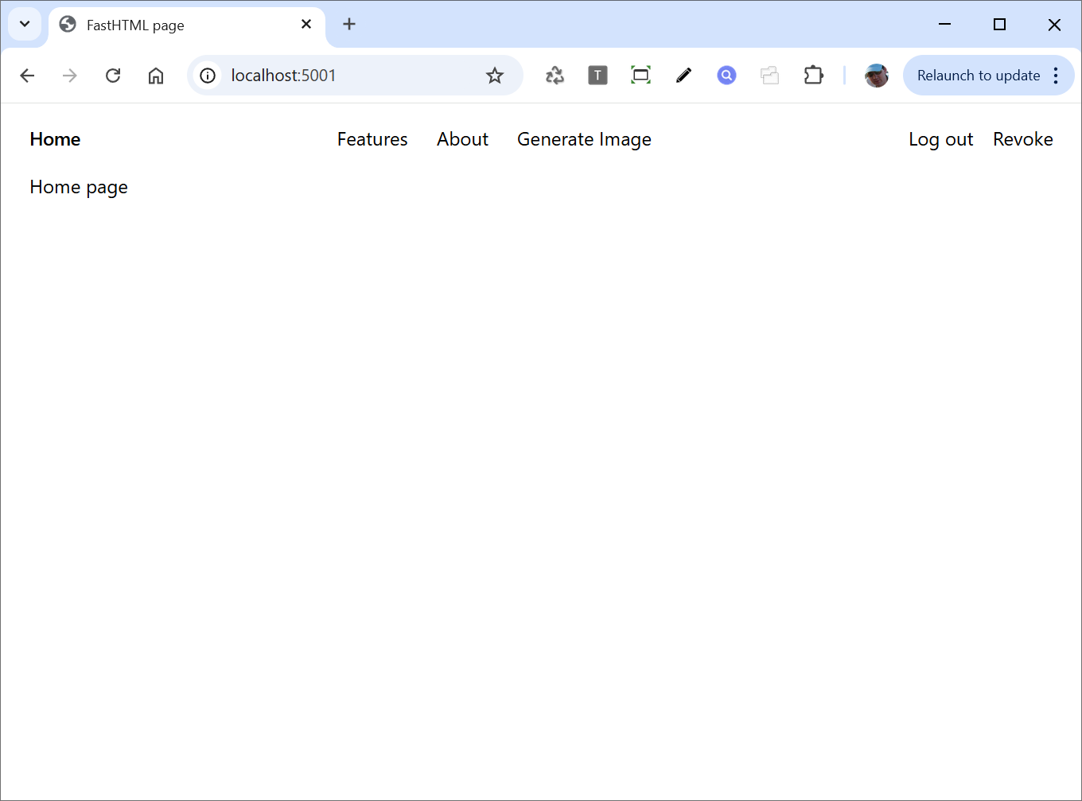Image resolution: width=1082 pixels, height=801 pixels.
Task: Navigate to the Features link
Action: pos(372,139)
